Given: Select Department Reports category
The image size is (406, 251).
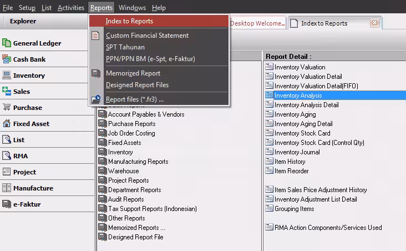Looking at the screenshot, I should tap(134, 190).
